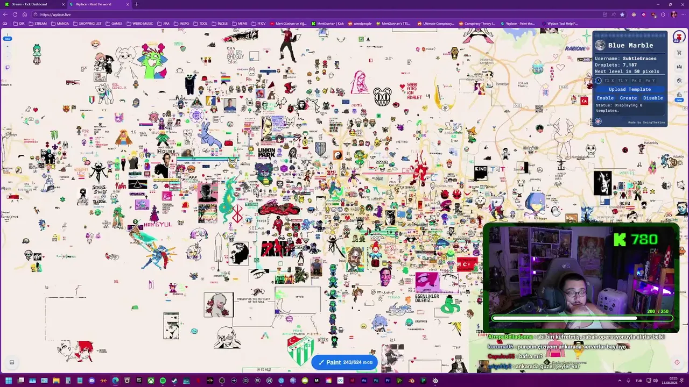The image size is (689, 387).
Task: Reload the Wplace page
Action: [15, 15]
